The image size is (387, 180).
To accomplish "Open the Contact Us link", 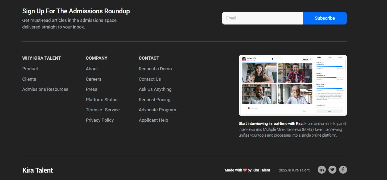I will [x=150, y=79].
